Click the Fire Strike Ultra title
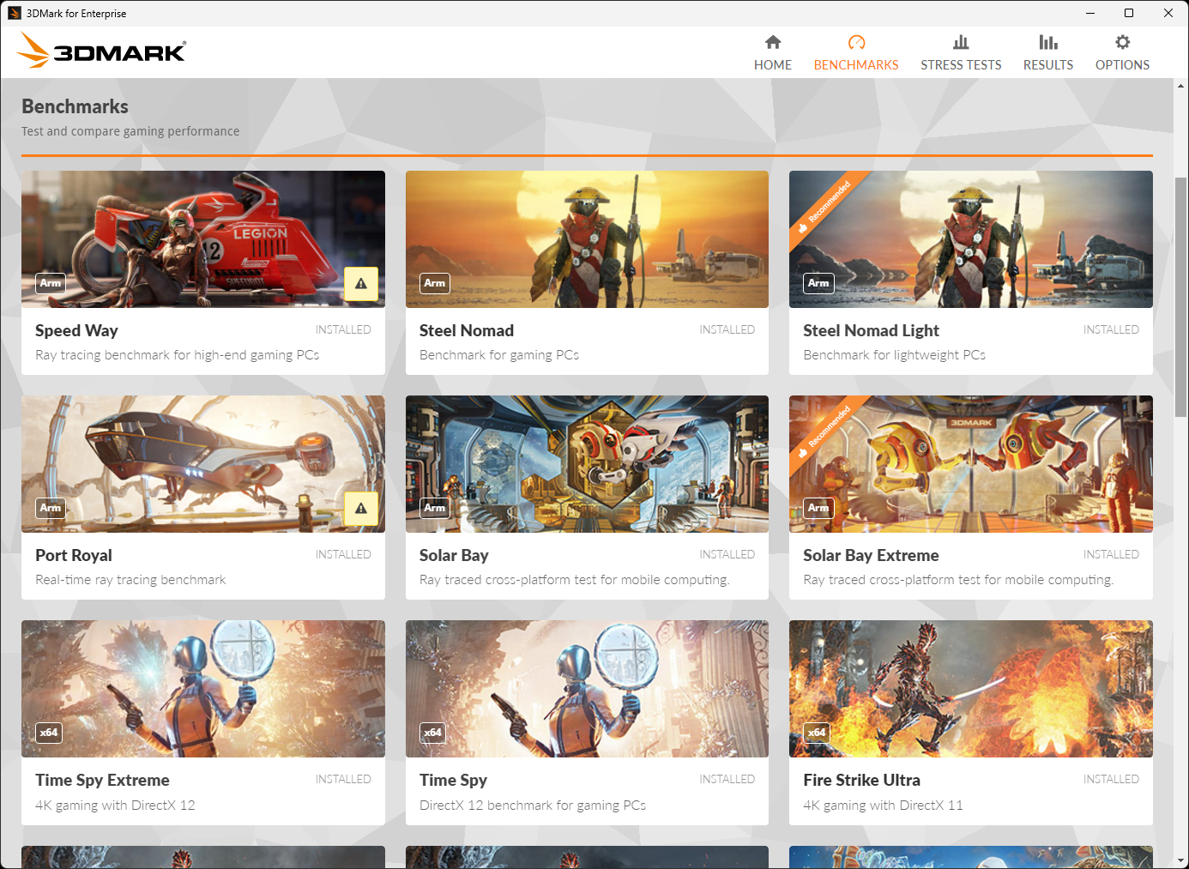The width and height of the screenshot is (1189, 869). coord(861,781)
